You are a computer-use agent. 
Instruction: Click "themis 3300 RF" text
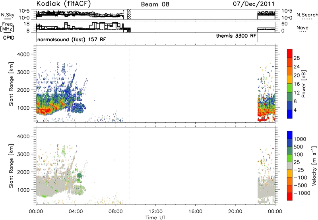click(x=236, y=36)
